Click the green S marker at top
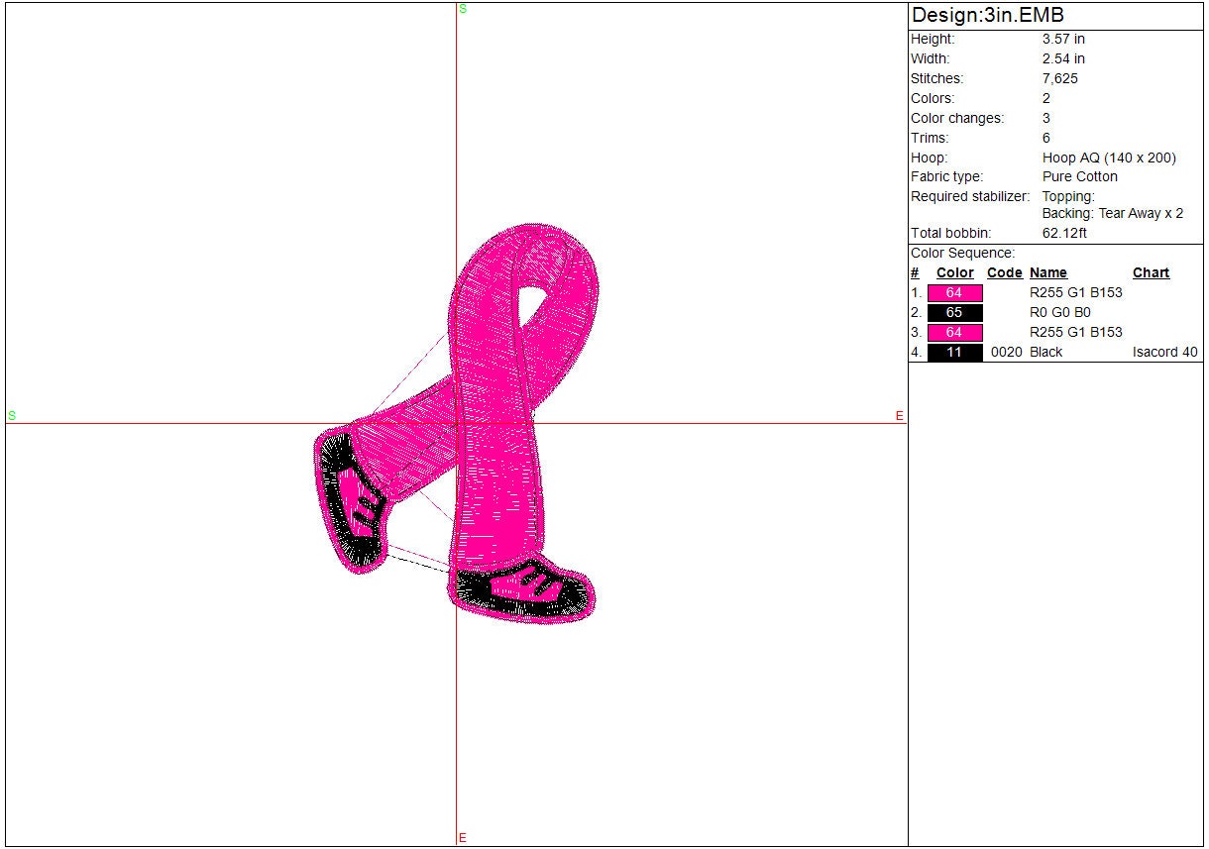Screen dimensions: 1209x849 click(462, 9)
